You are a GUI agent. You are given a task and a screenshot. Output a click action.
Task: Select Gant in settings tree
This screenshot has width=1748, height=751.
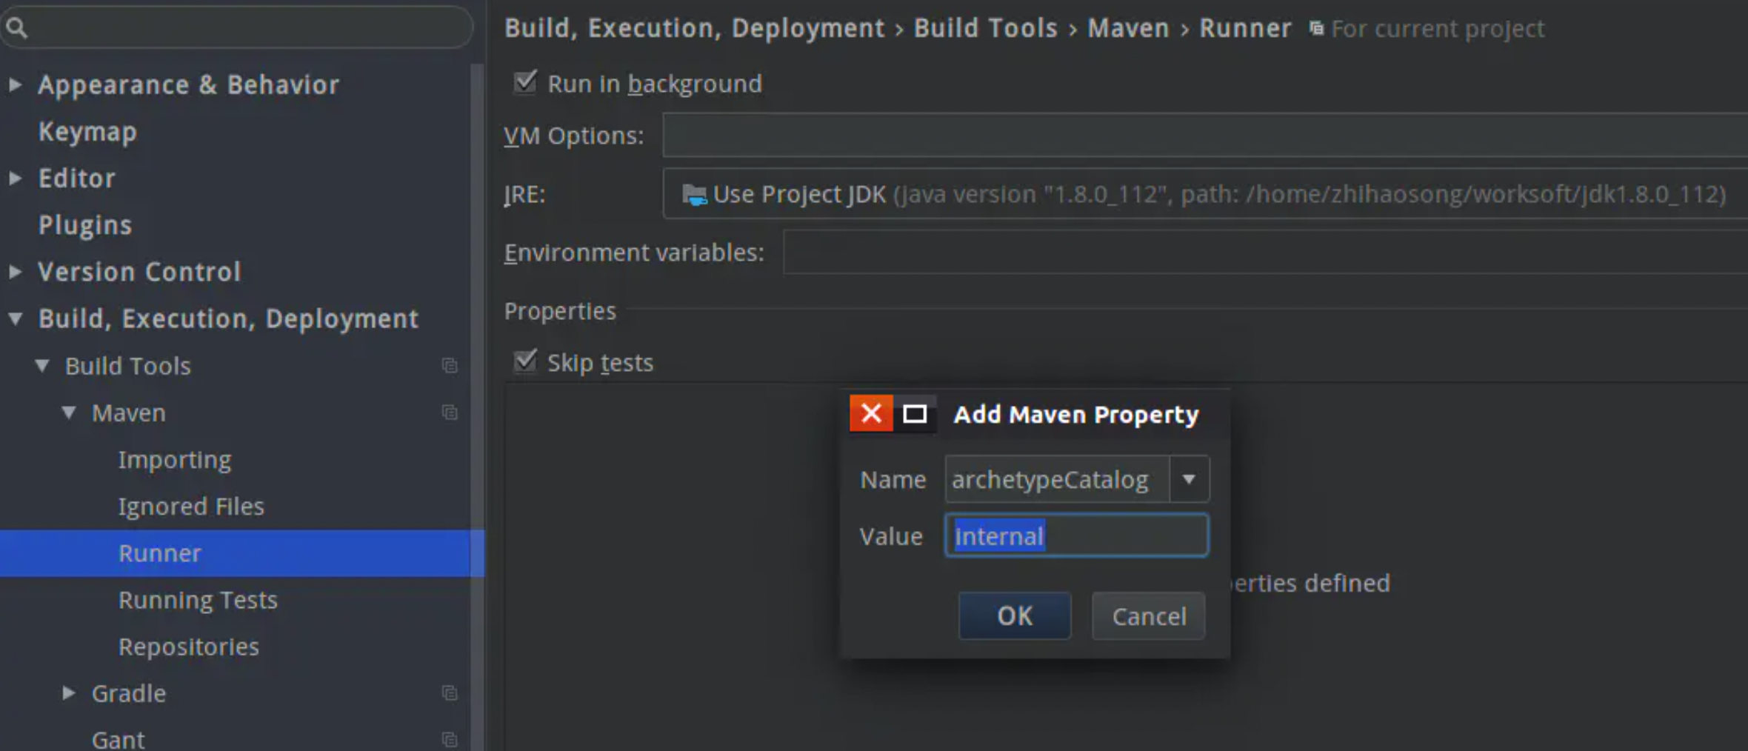(x=119, y=739)
